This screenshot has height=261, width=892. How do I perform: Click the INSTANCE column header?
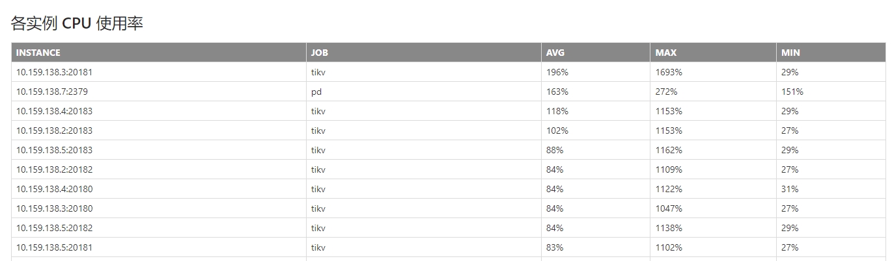(38, 53)
